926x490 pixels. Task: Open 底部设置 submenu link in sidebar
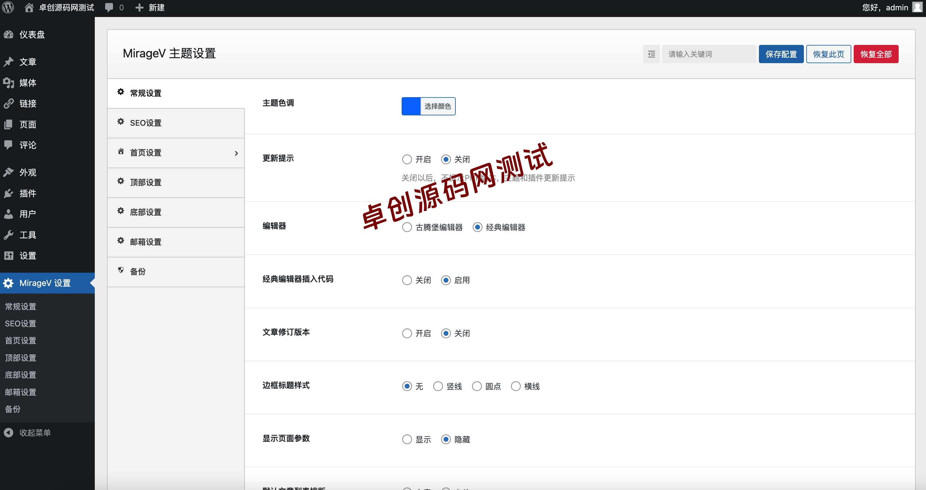click(20, 375)
